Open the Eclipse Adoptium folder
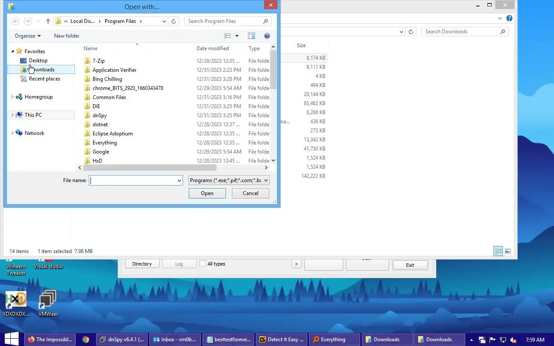Screen dimensions: 554x346 click(x=113, y=134)
